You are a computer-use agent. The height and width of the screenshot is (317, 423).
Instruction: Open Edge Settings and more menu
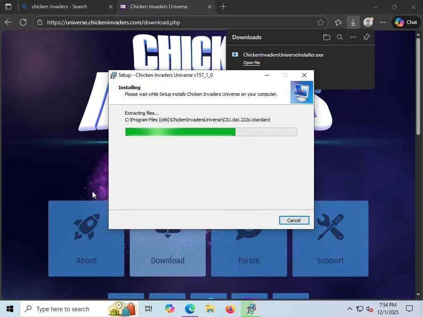383,22
